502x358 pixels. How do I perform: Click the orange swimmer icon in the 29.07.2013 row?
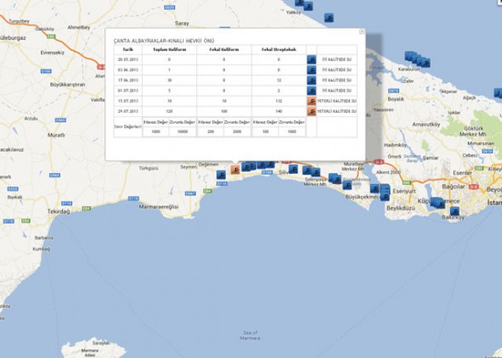(x=311, y=112)
